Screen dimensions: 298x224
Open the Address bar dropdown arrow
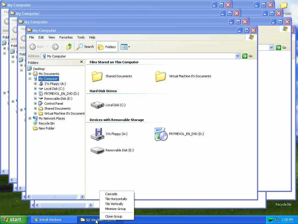(x=237, y=56)
